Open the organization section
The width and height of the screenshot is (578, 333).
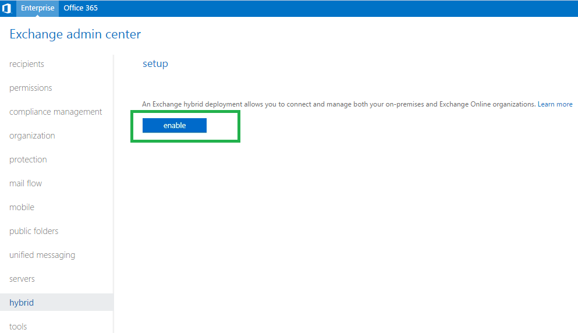click(32, 136)
